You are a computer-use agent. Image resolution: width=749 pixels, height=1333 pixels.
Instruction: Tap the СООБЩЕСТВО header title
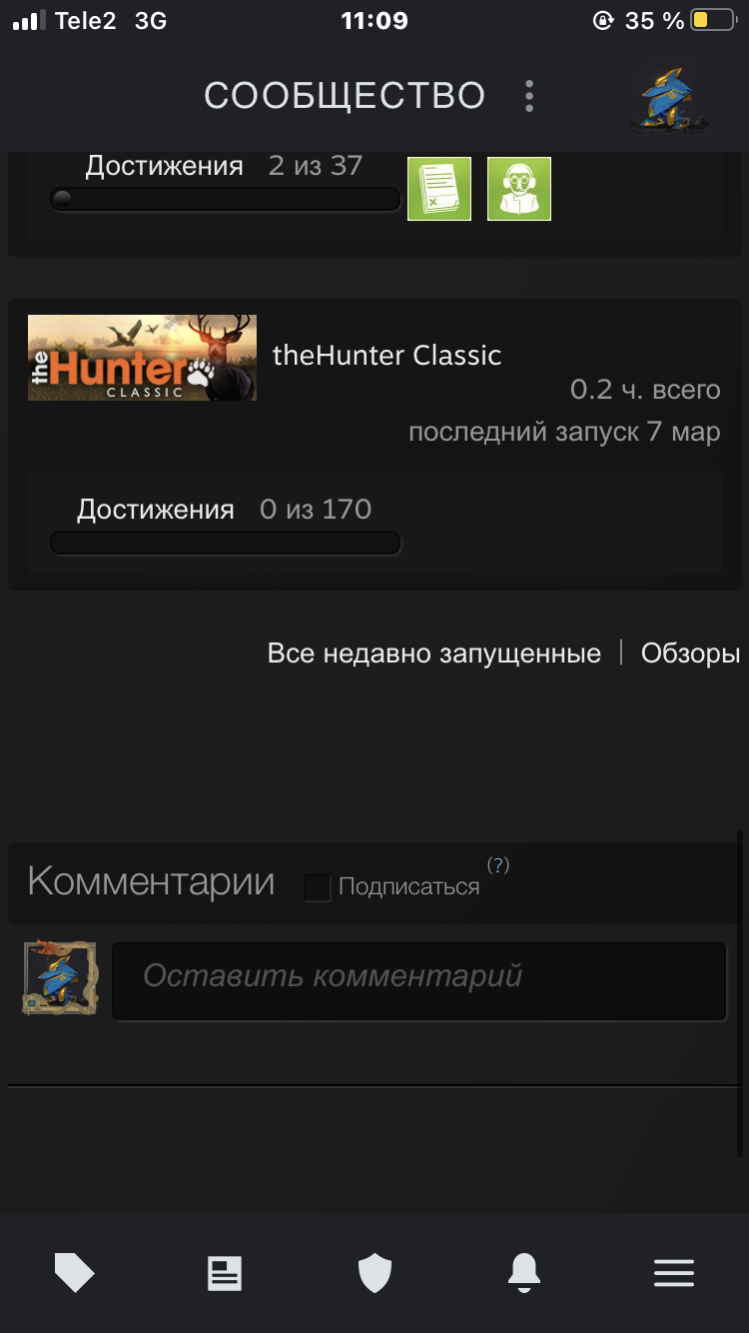[x=345, y=96]
